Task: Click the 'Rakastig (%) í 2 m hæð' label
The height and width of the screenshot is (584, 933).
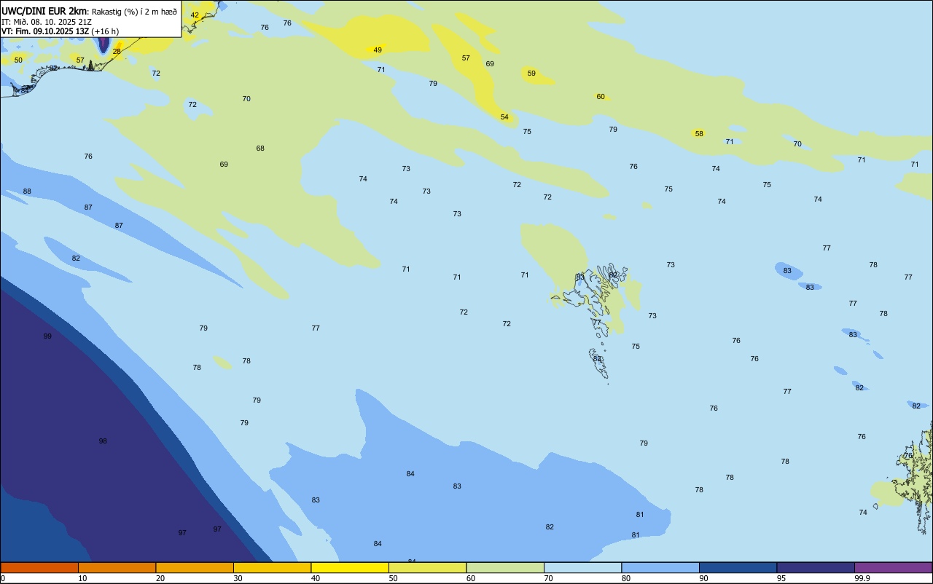Action: (x=134, y=12)
